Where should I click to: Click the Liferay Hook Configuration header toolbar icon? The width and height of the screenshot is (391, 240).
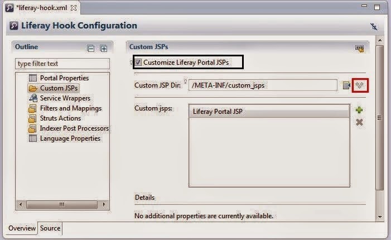374,26
